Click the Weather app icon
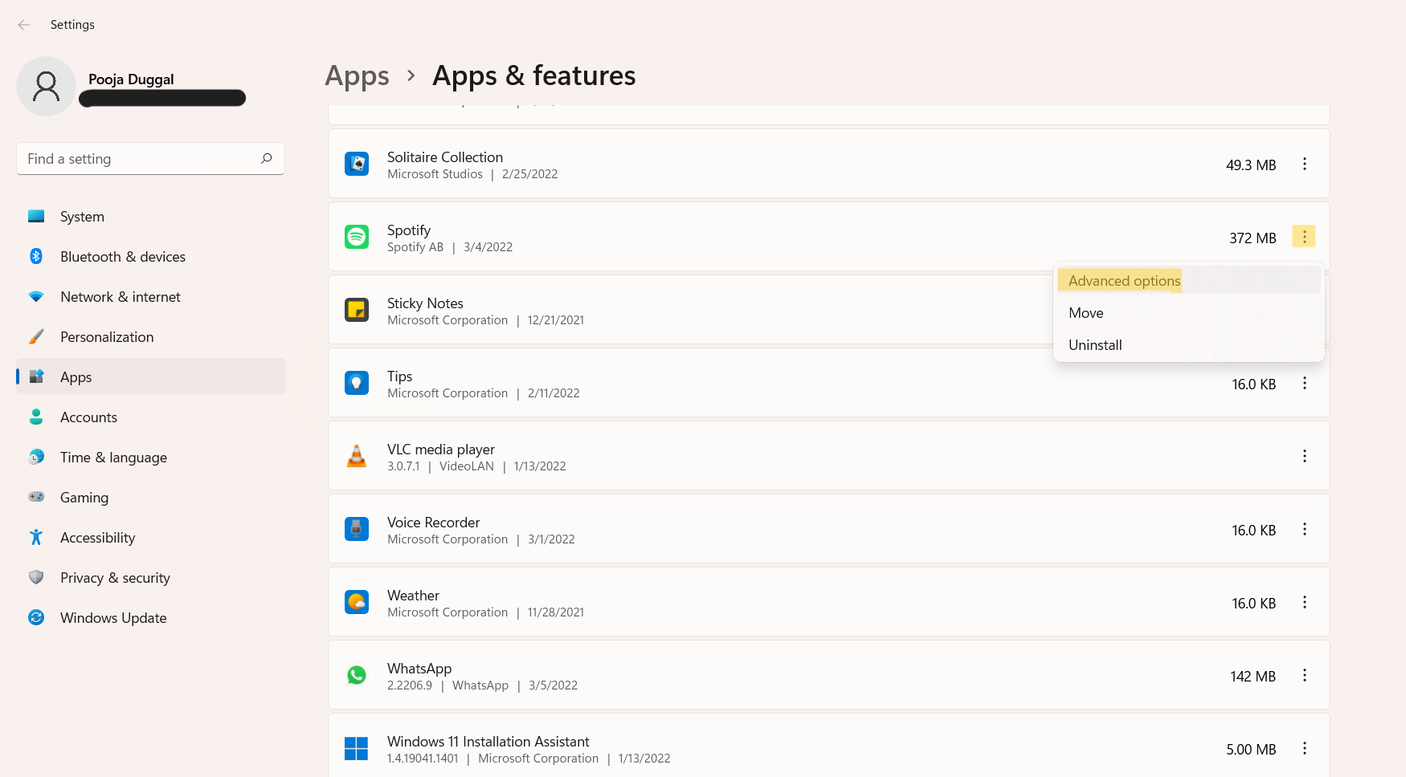 click(x=357, y=602)
